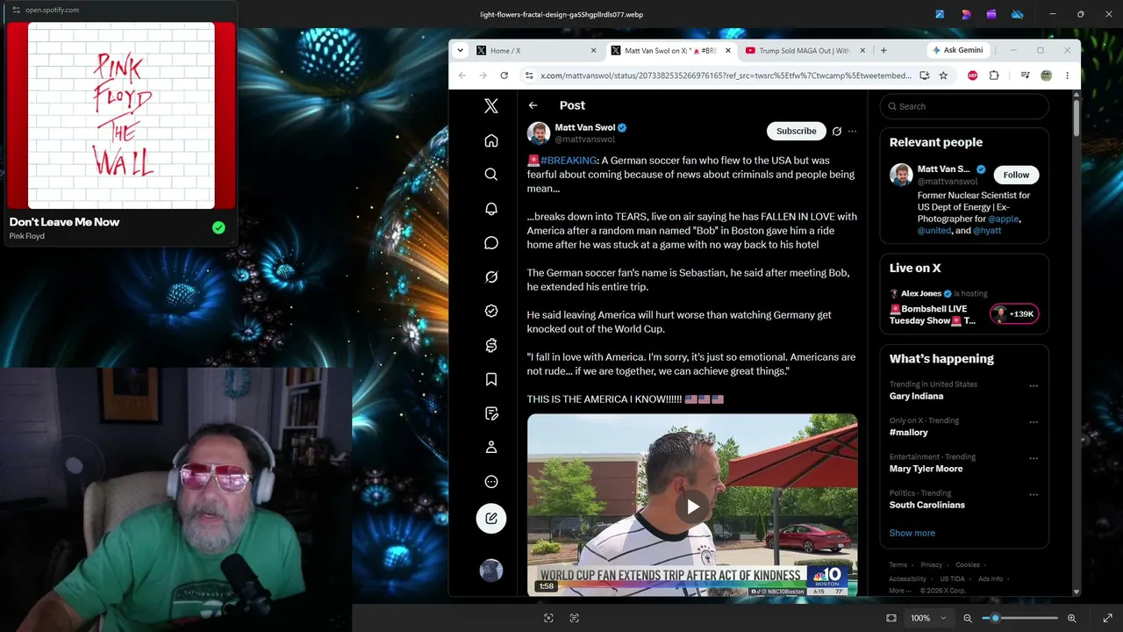The width and height of the screenshot is (1123, 632).
Task: Open the @apple mention link
Action: (x=1003, y=219)
